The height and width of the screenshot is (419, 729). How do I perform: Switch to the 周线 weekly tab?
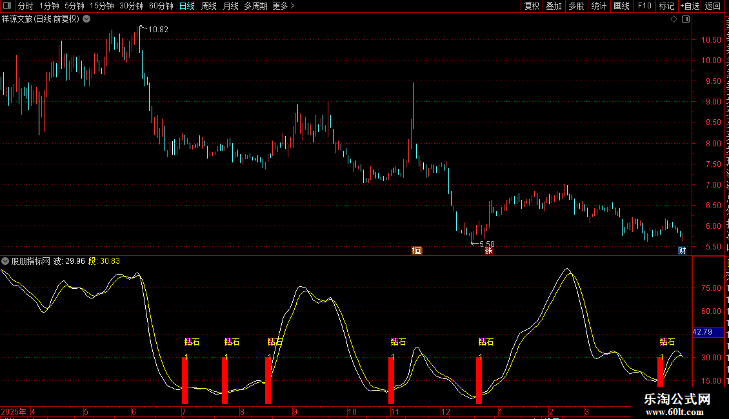click(209, 6)
